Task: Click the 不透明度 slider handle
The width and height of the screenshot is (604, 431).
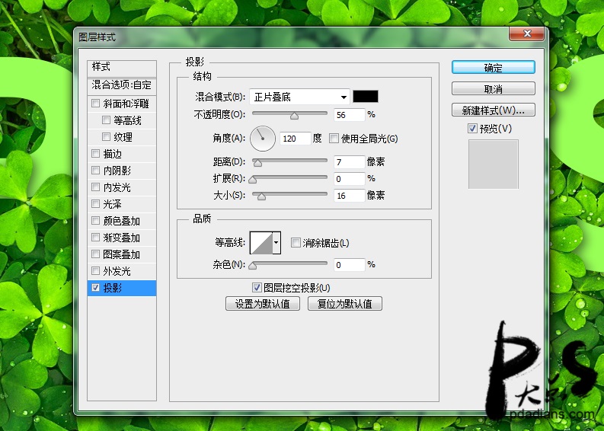Action: 294,116
